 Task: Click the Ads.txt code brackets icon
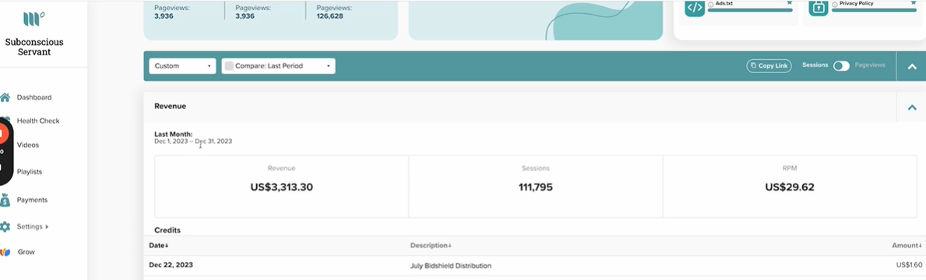[695, 8]
